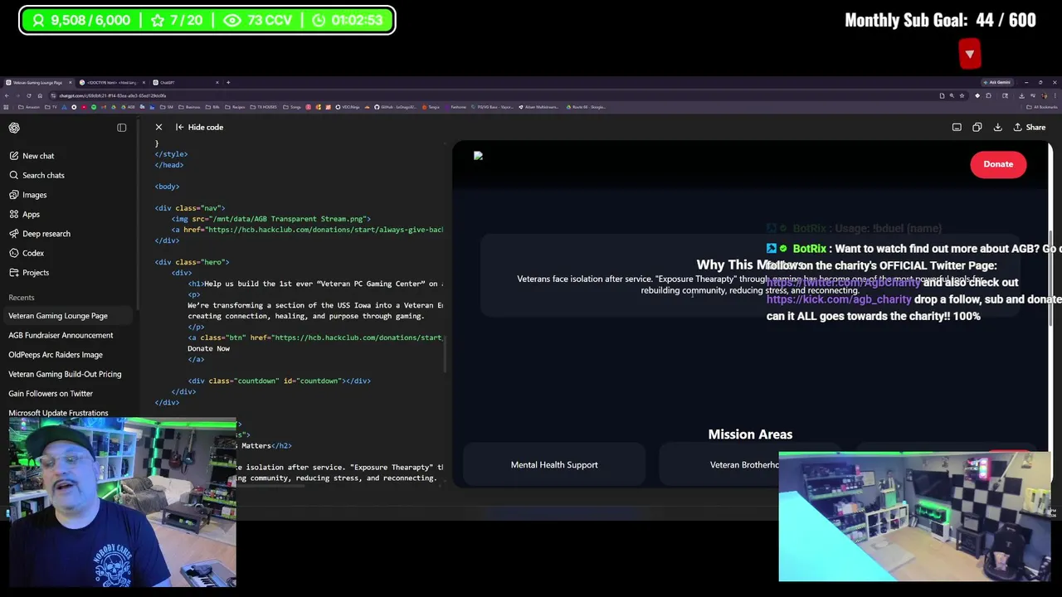
Task: Click the zoom magnifier icon in address bar
Action: tap(952, 95)
